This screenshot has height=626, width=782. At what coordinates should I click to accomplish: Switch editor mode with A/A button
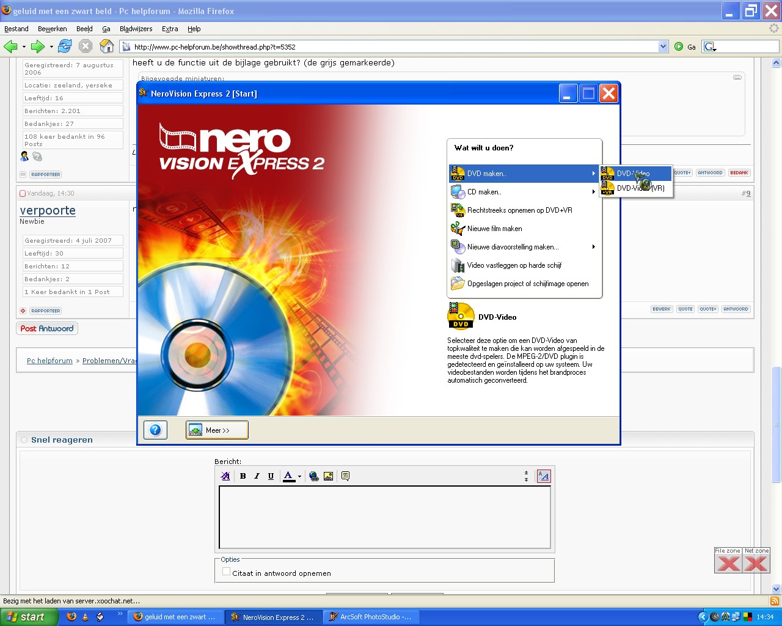543,476
